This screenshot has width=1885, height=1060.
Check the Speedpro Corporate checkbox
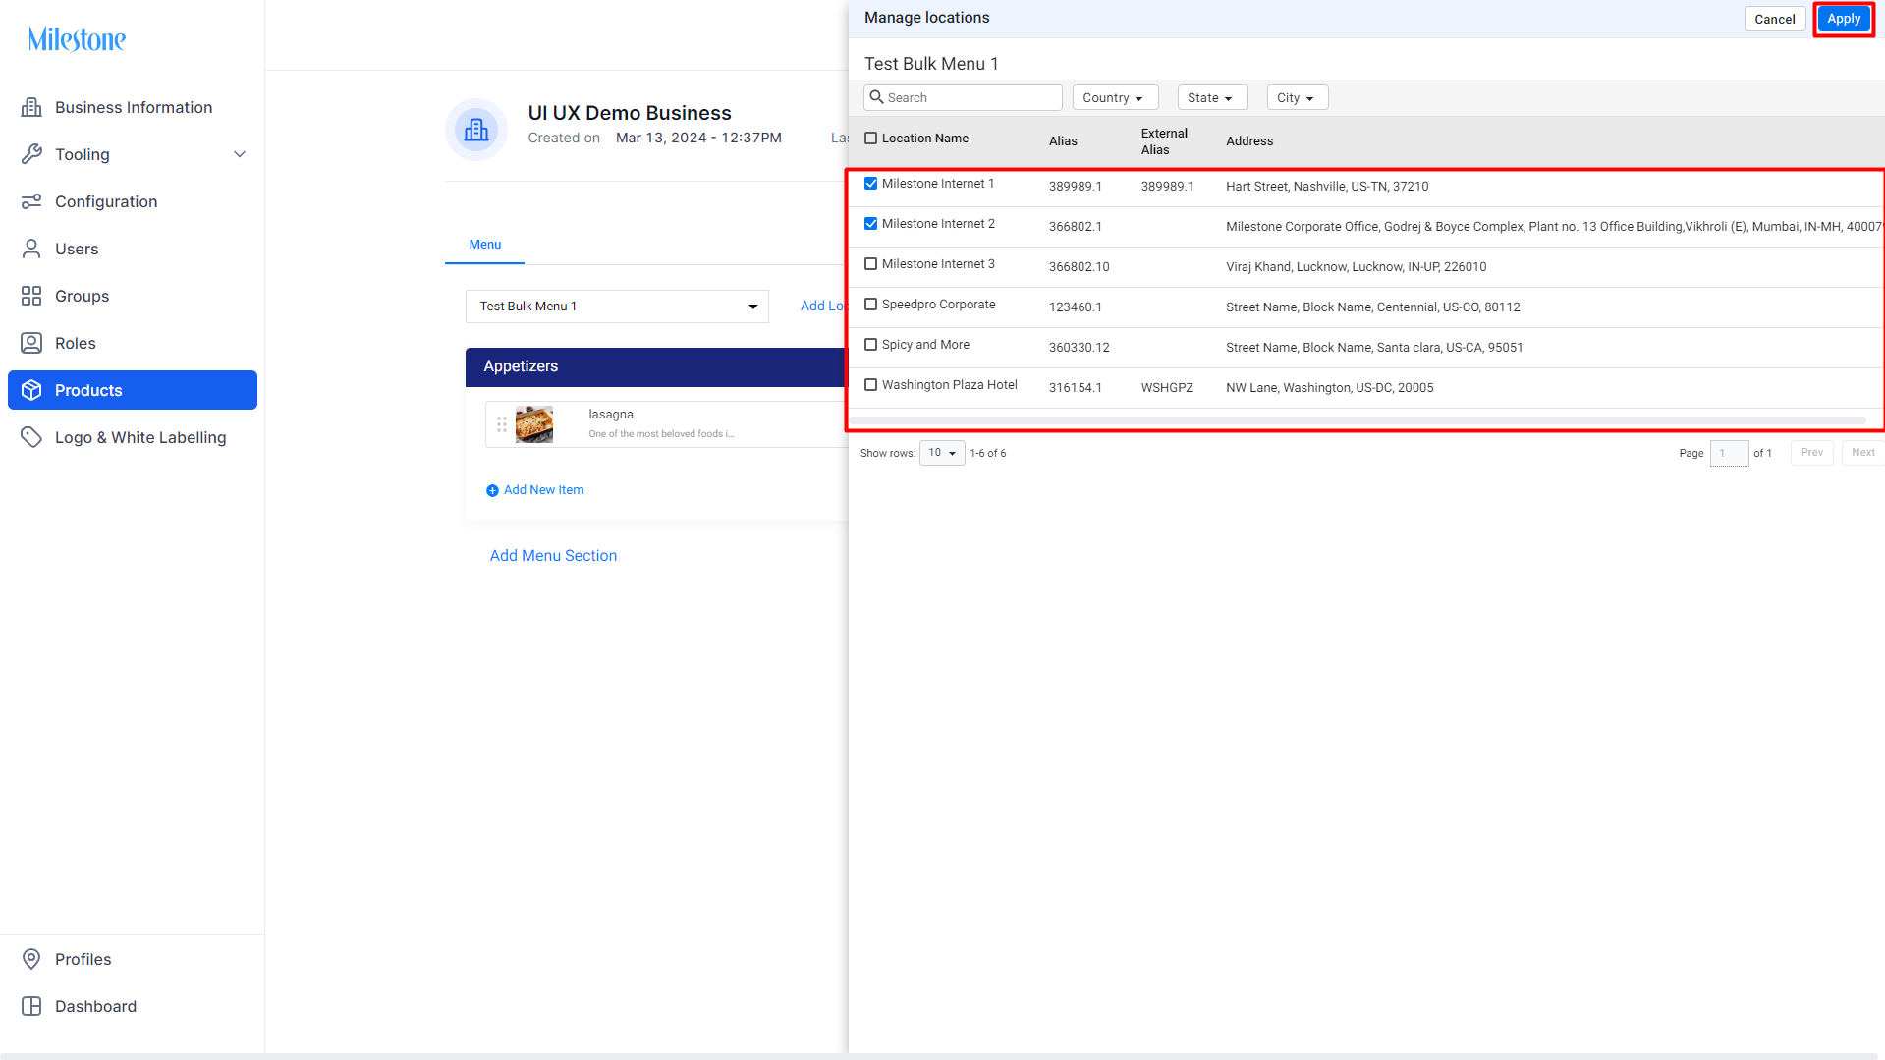tap(870, 305)
